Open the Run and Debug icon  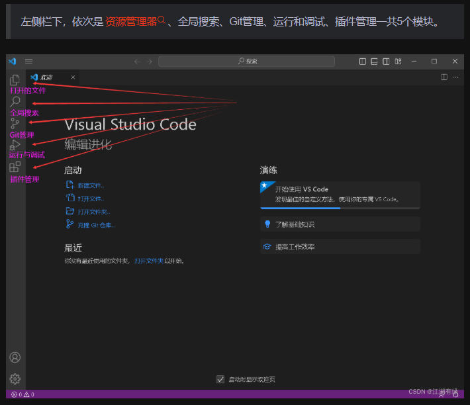[15, 145]
